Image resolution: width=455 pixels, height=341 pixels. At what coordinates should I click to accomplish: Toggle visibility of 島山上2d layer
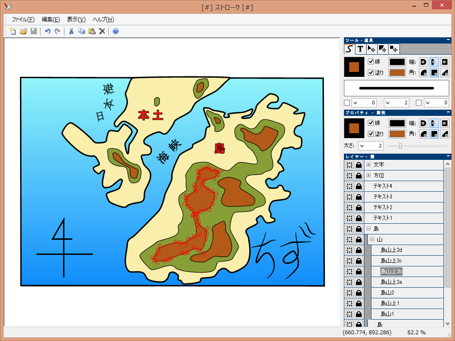point(349,250)
